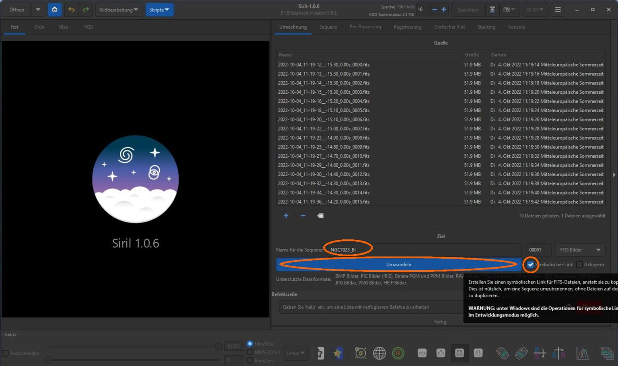Toggle the Symbolischer Link checkbox
This screenshot has height=366, width=618.
(531, 265)
